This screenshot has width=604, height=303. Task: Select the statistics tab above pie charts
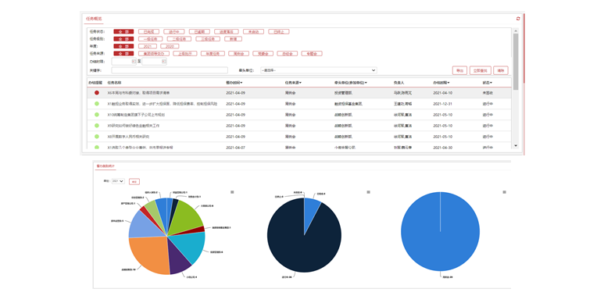coord(105,166)
